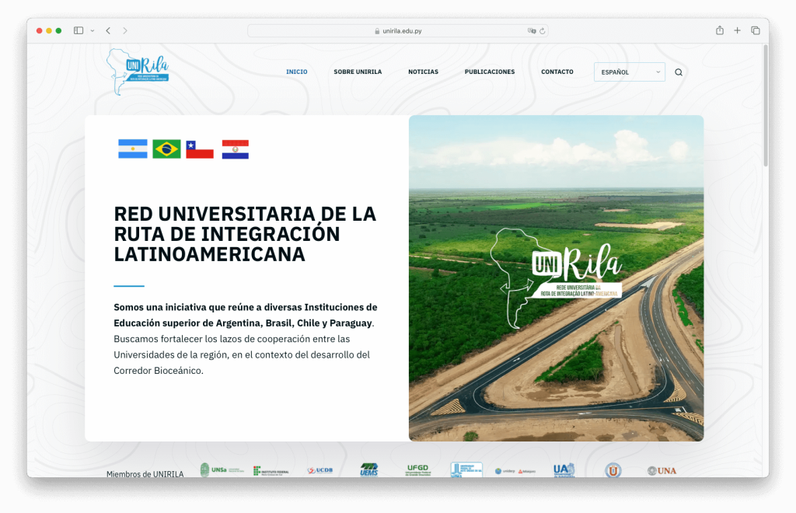Screen dimensions: 796x513
Task: Click the Safari Share icon
Action: pos(720,30)
